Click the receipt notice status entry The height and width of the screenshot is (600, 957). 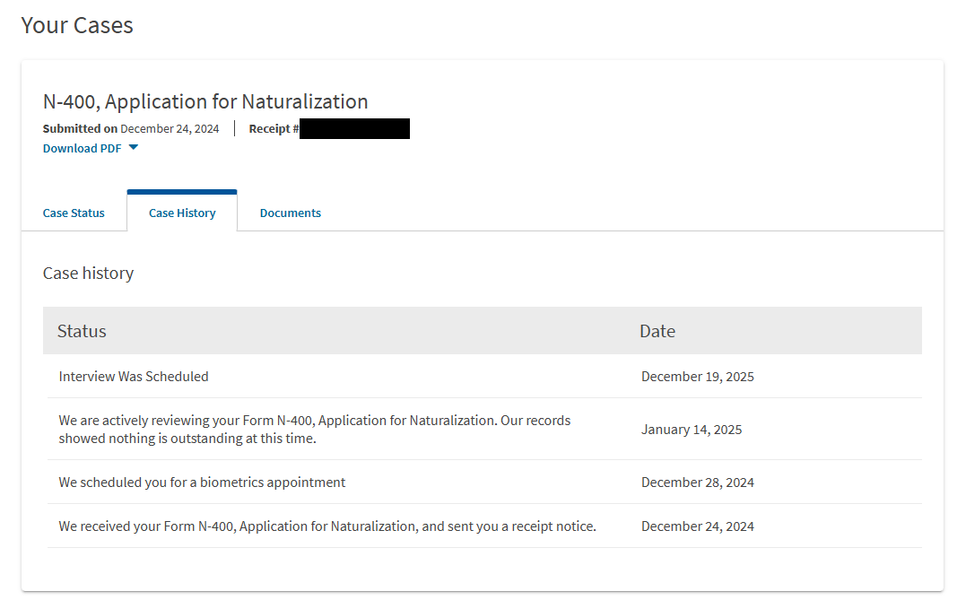pyautogui.click(x=327, y=526)
